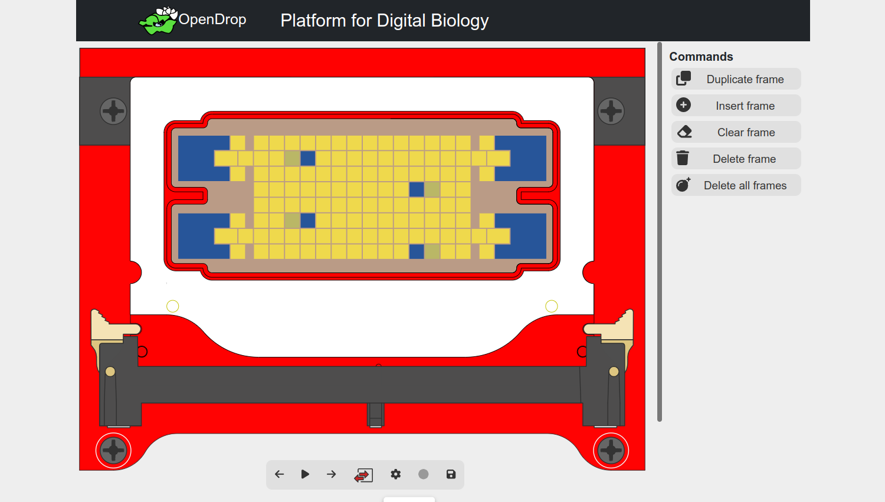Click the olive-colored electrode cell
The height and width of the screenshot is (502, 885).
coord(432,189)
